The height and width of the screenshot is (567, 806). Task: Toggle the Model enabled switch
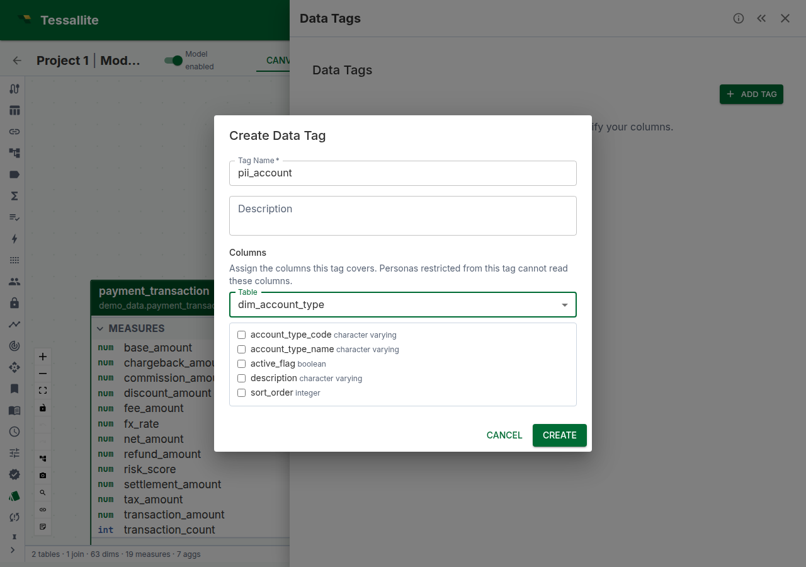(x=173, y=60)
